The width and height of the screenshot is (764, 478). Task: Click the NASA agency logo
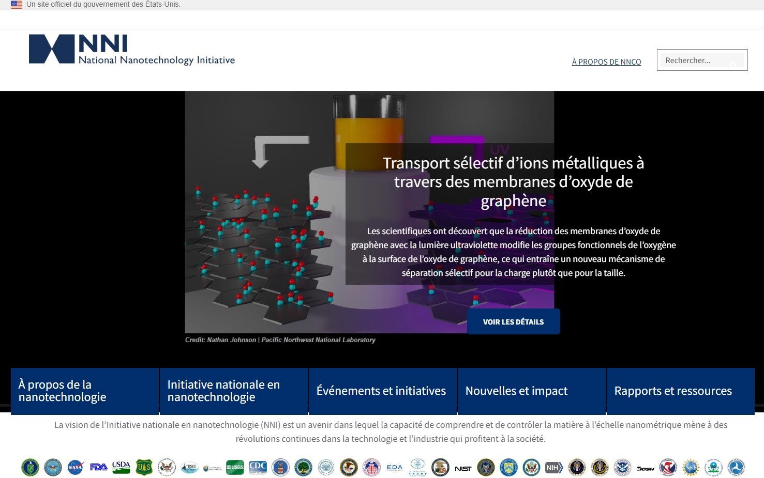click(76, 467)
